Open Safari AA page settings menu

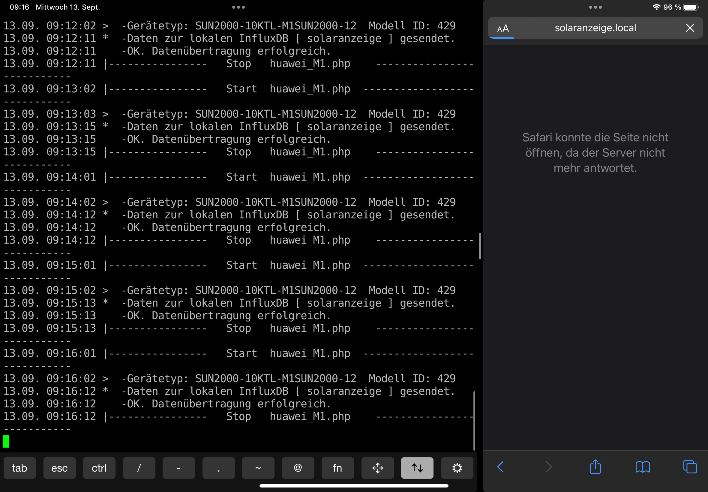503,28
